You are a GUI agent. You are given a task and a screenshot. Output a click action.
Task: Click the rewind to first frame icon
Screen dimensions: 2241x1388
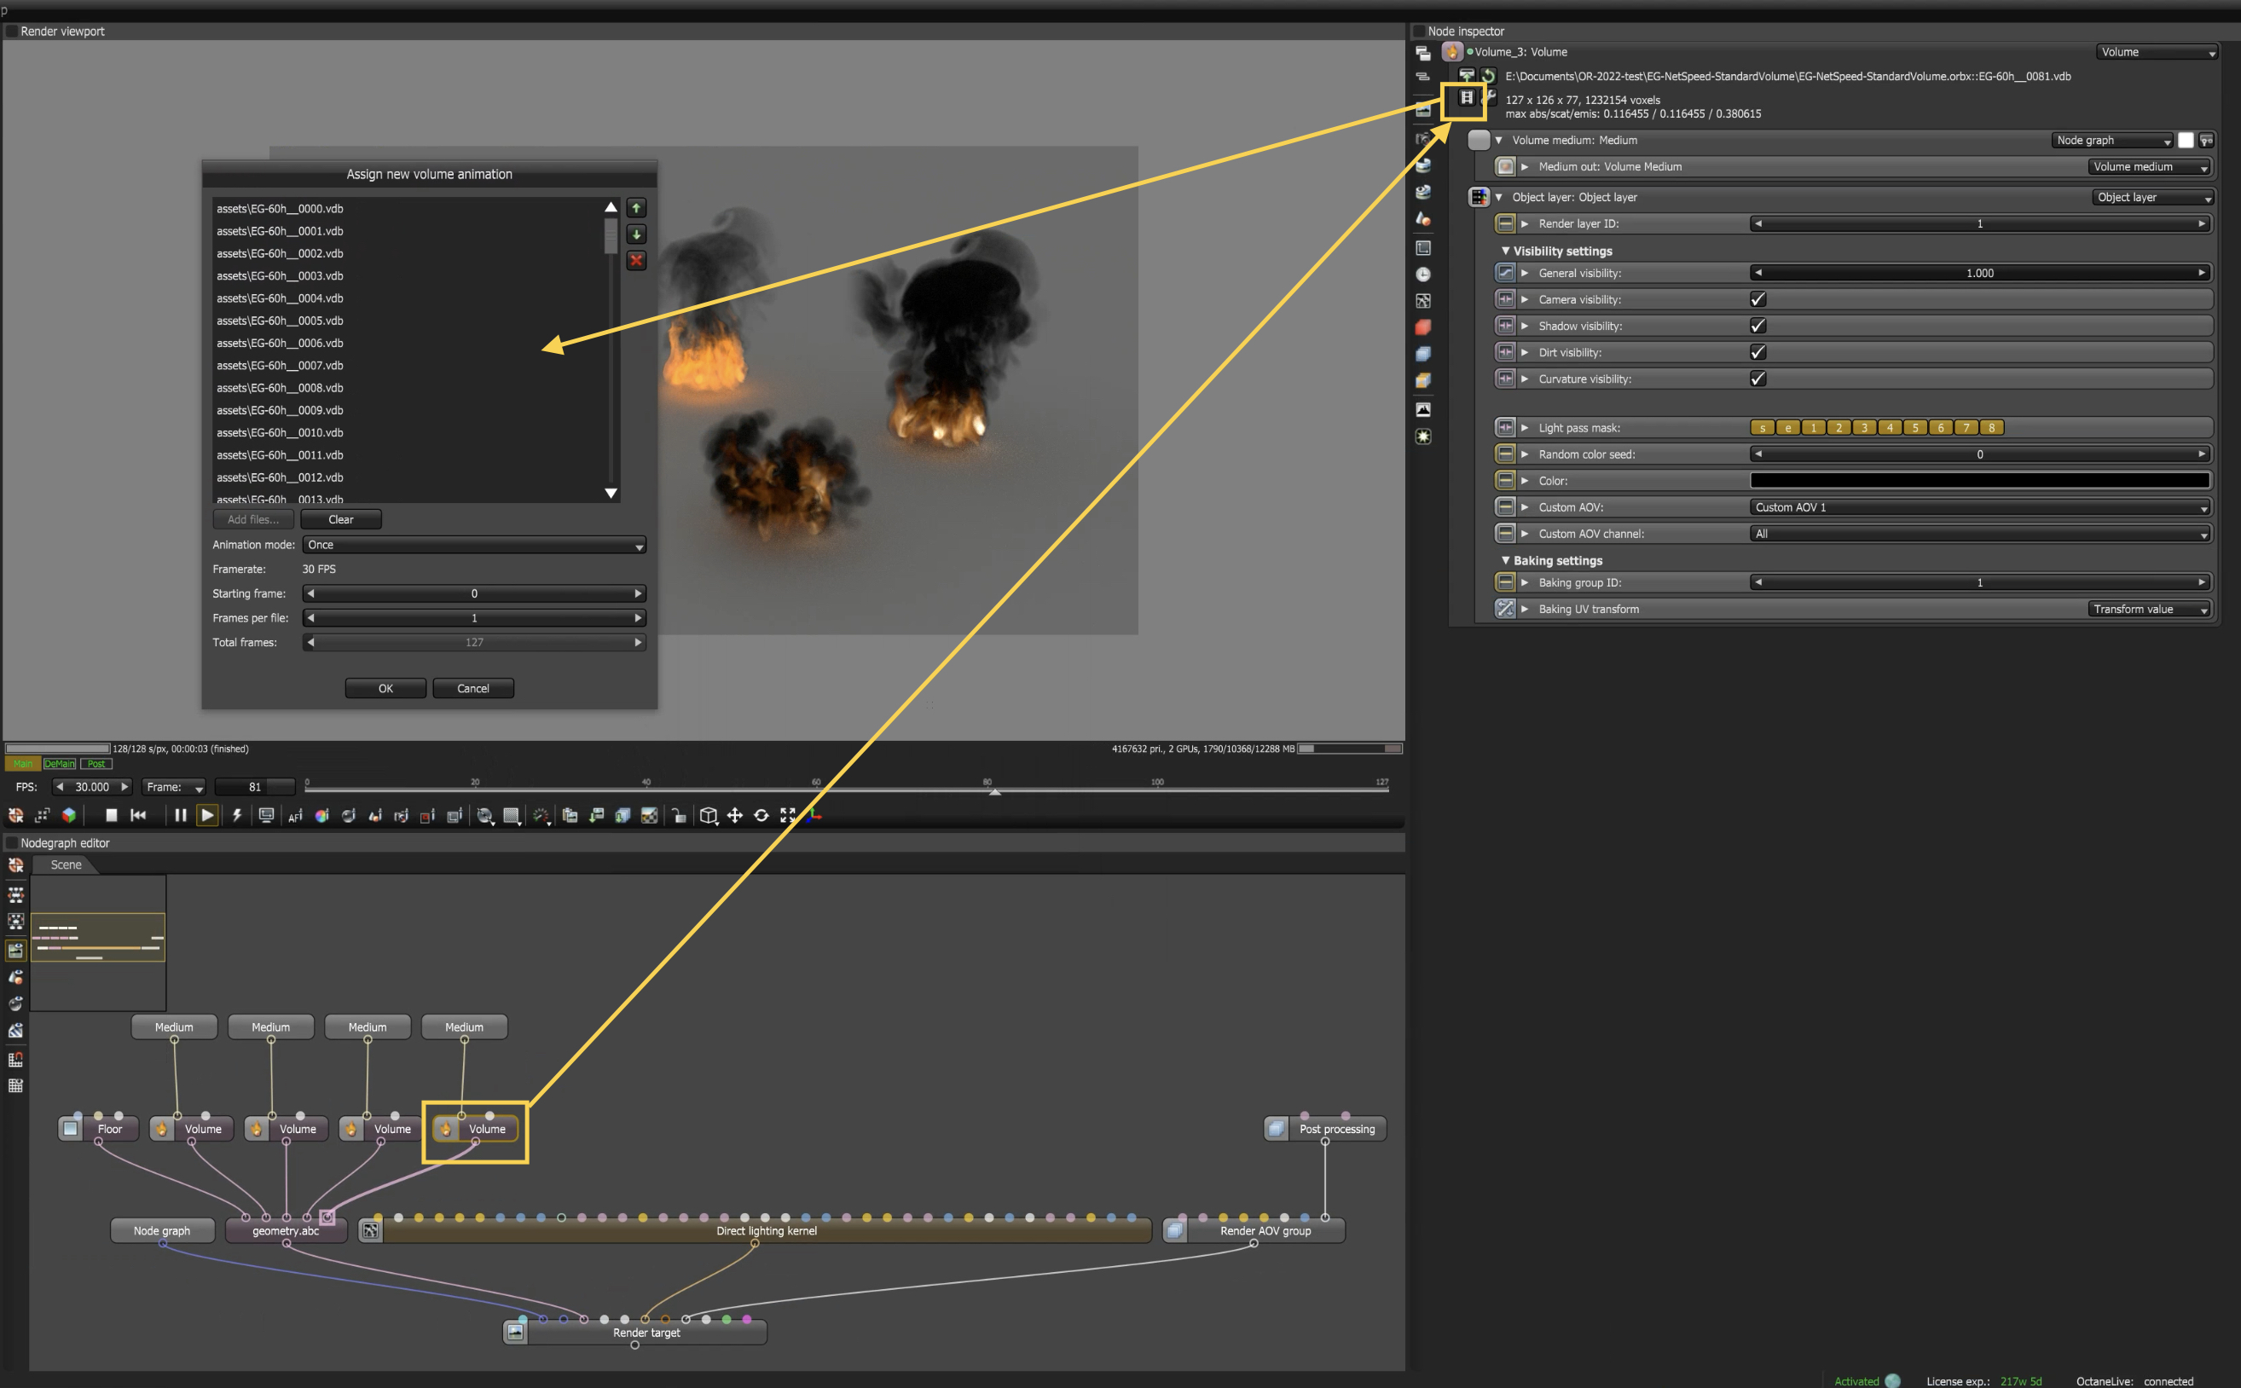[139, 815]
